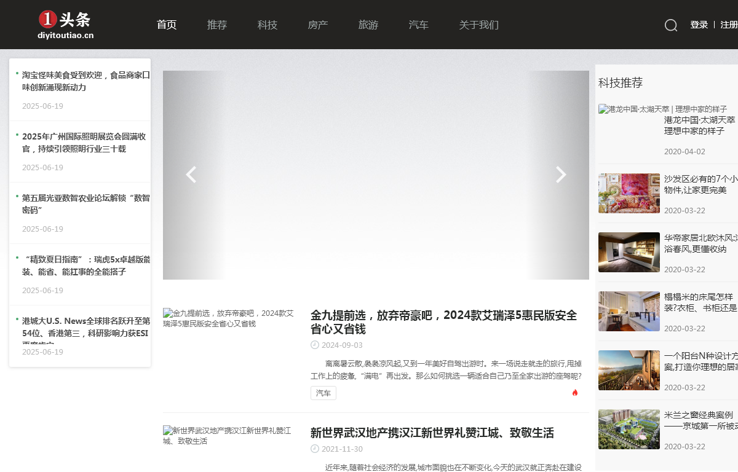738x472 pixels.
Task: Click the 榻榻米的床尾怎样装 thumbnail
Action: pos(629,311)
